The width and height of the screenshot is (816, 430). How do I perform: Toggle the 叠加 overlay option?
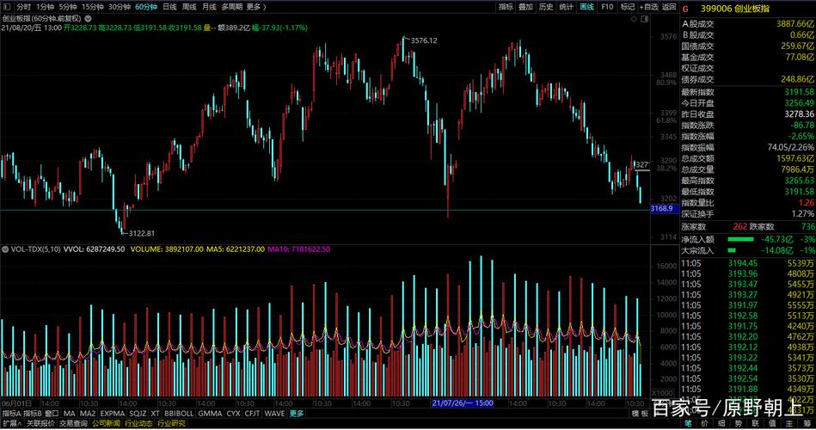525,6
